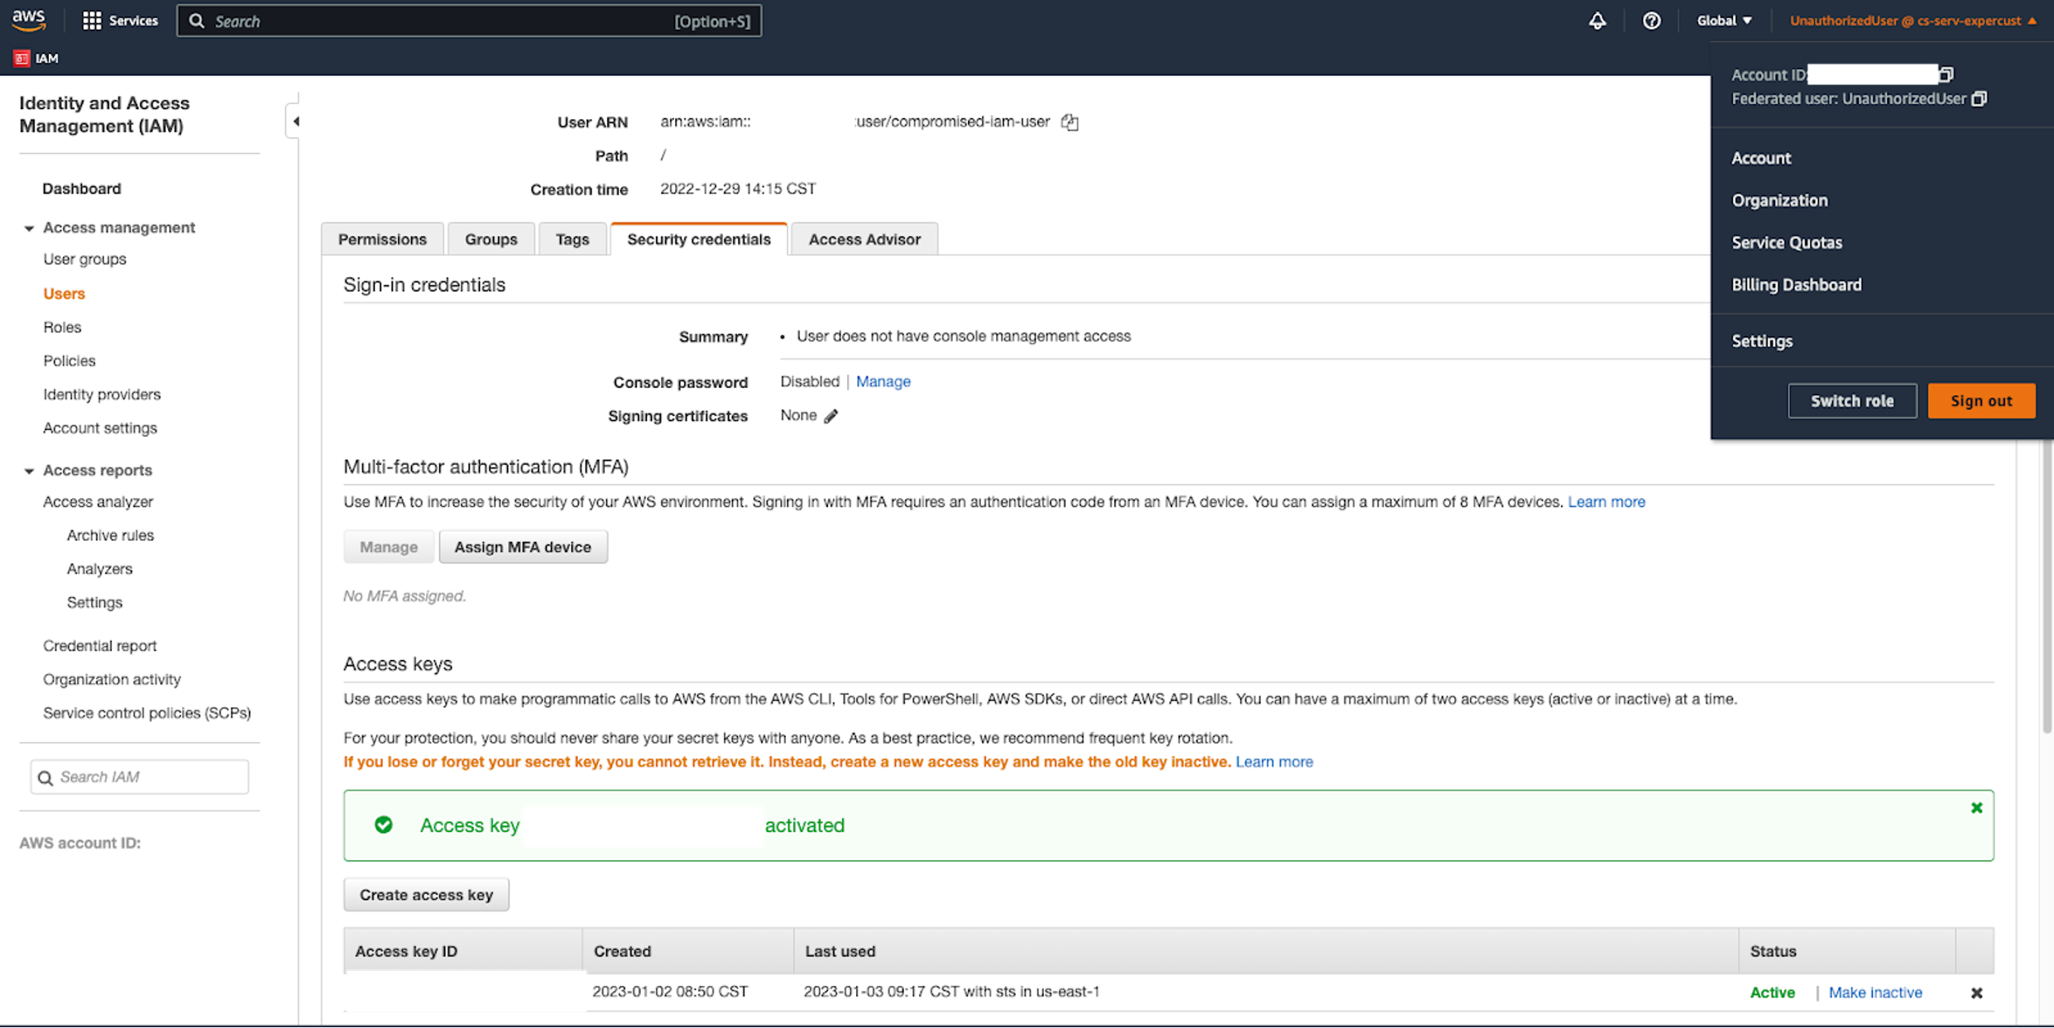Dismiss the access key activated banner
Image resolution: width=2054 pixels, height=1028 pixels.
click(x=1976, y=808)
